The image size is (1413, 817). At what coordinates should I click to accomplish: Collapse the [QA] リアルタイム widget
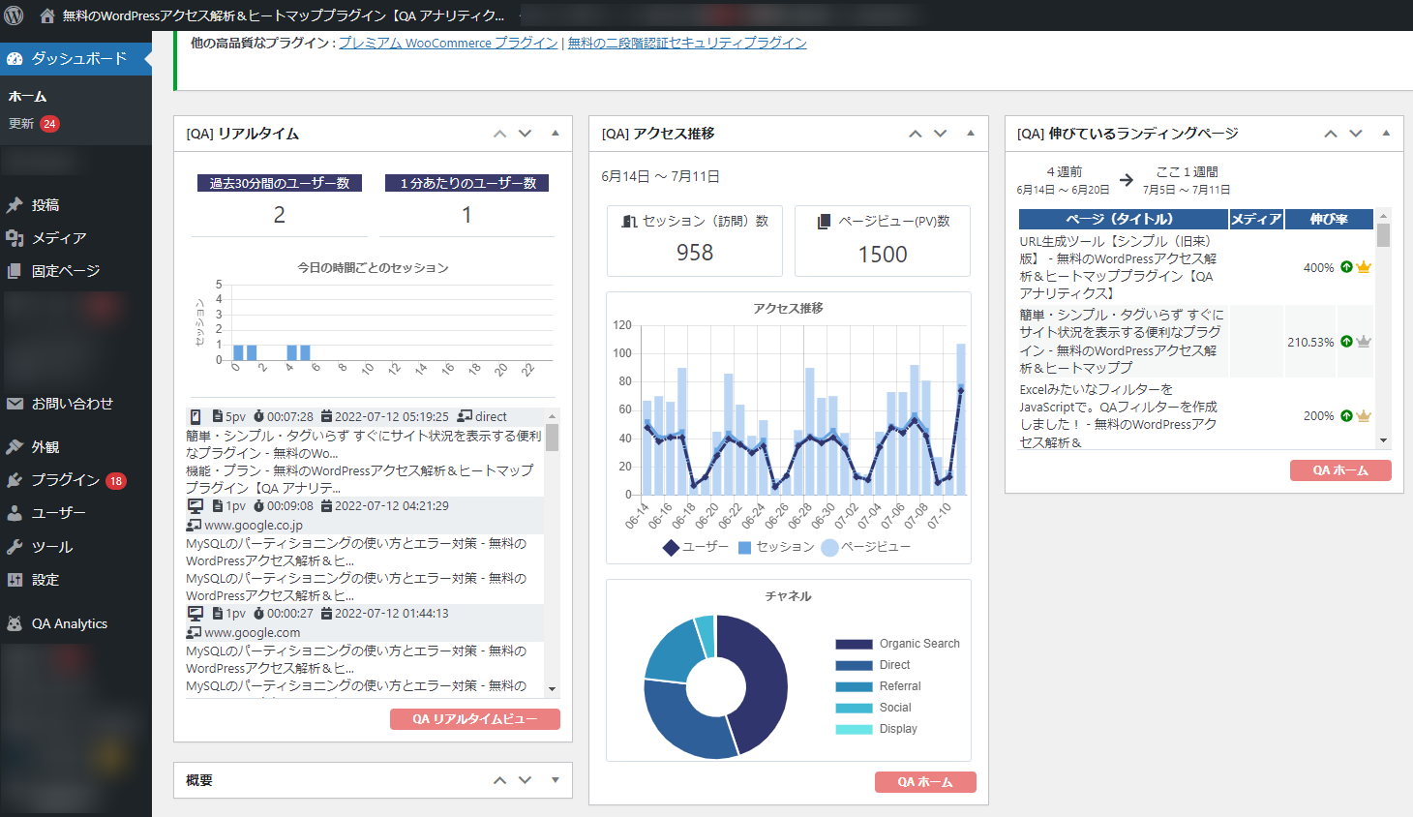[555, 134]
